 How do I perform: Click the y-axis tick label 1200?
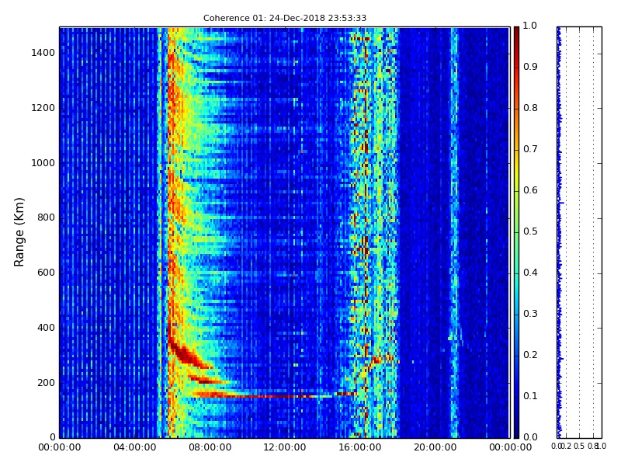pyautogui.click(x=43, y=108)
